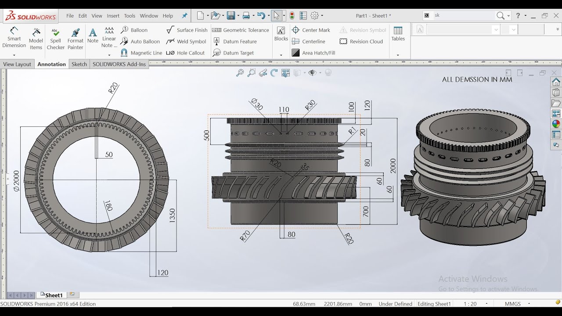Switch to the View Layout tab
The height and width of the screenshot is (316, 562).
pyautogui.click(x=17, y=64)
